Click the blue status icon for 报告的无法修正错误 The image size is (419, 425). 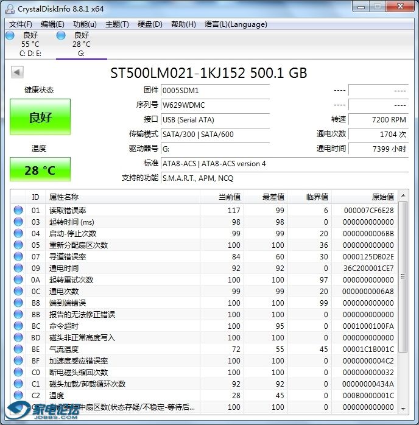(x=18, y=314)
